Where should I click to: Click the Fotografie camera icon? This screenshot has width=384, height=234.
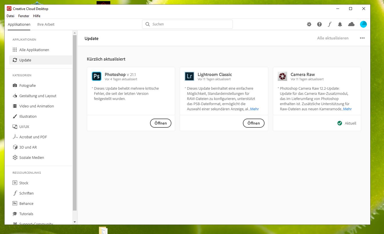click(x=15, y=85)
